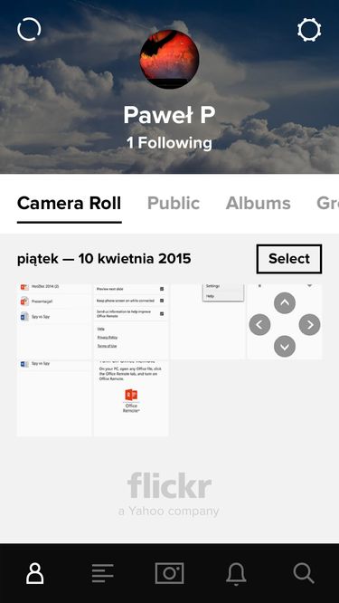Screen dimensions: 339x603
Task: Select the Camera Roll tab
Action: (69, 203)
